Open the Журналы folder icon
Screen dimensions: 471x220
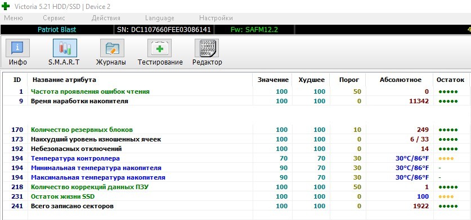pos(112,48)
